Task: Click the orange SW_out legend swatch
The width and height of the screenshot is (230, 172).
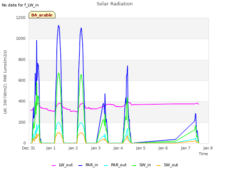Action: 158,166
